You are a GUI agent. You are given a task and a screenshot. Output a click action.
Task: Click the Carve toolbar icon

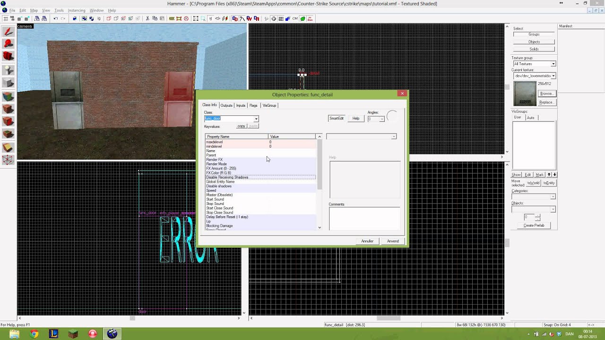75,18
